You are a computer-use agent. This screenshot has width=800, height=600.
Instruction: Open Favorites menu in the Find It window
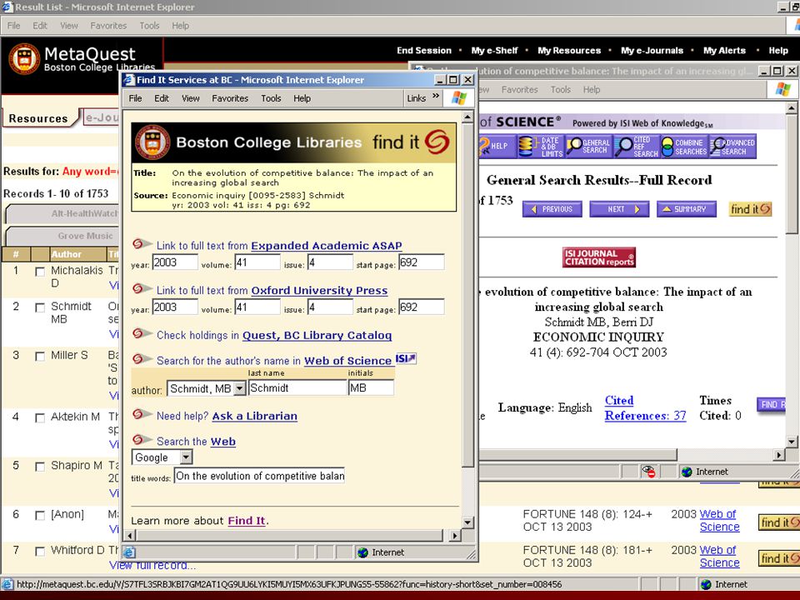pyautogui.click(x=230, y=98)
